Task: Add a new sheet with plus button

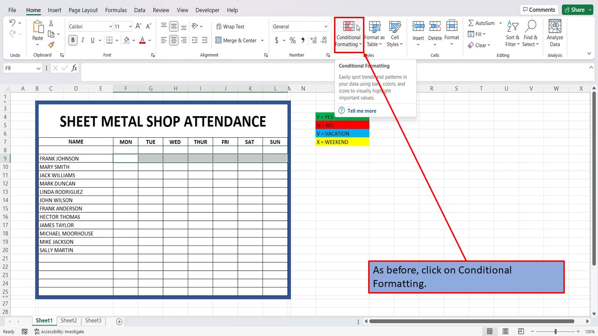Action: coord(119,322)
